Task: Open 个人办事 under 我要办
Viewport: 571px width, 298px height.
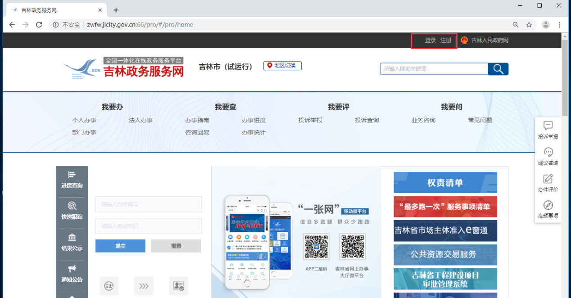Action: coord(84,120)
